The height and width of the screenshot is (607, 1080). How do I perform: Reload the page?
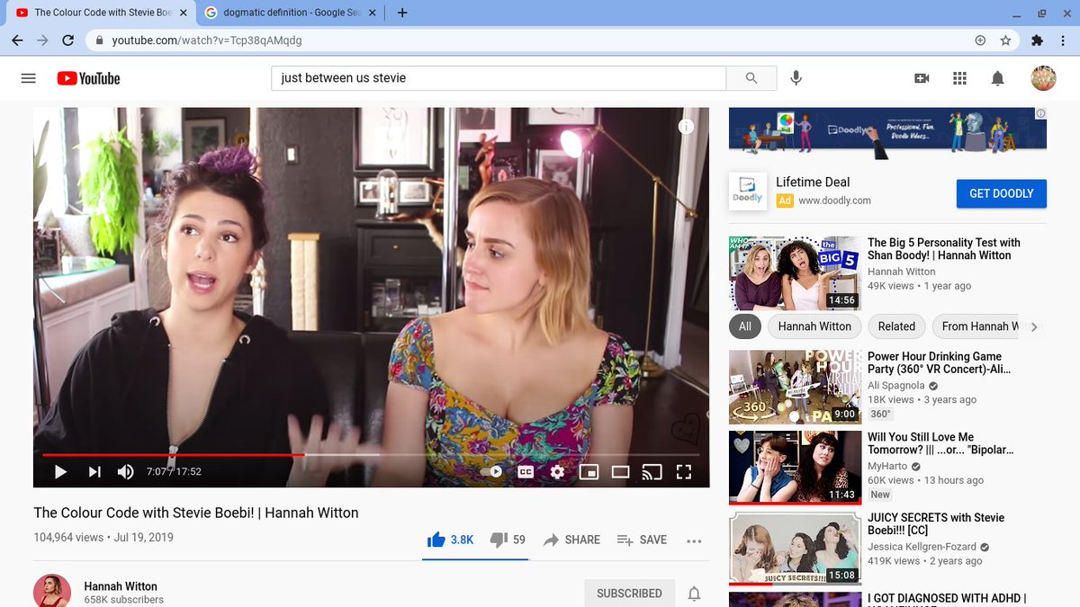pyautogui.click(x=67, y=40)
